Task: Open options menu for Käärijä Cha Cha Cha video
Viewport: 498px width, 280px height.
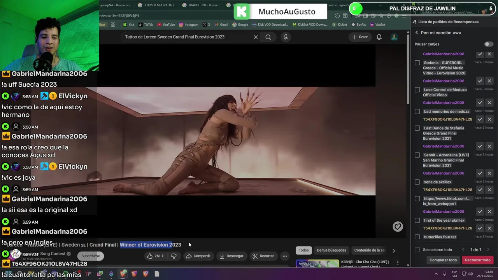Action: (x=398, y=262)
